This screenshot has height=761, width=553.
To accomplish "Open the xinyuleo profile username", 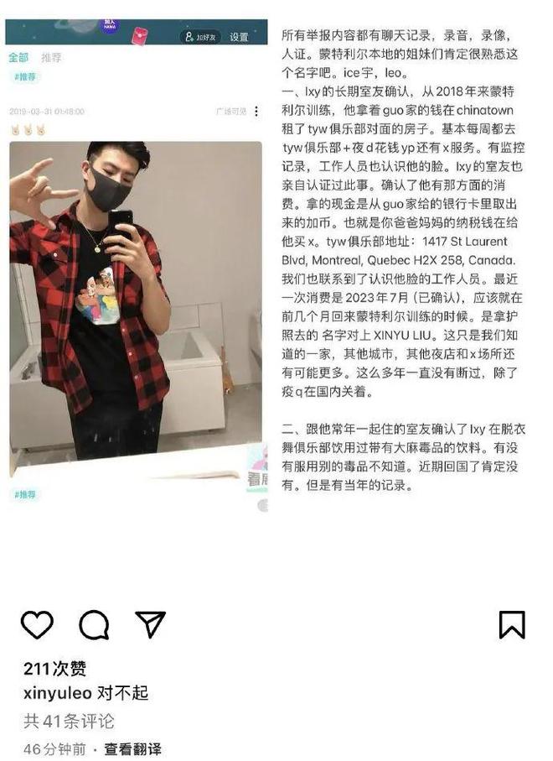I will [58, 693].
